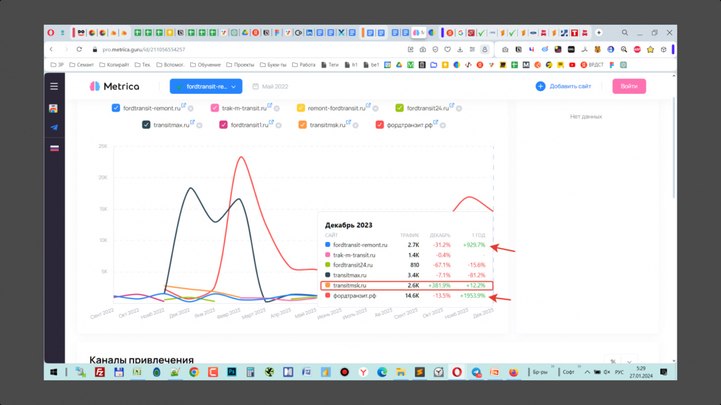Open the browser downloads icon
This screenshot has width=721, height=405.
[460, 49]
